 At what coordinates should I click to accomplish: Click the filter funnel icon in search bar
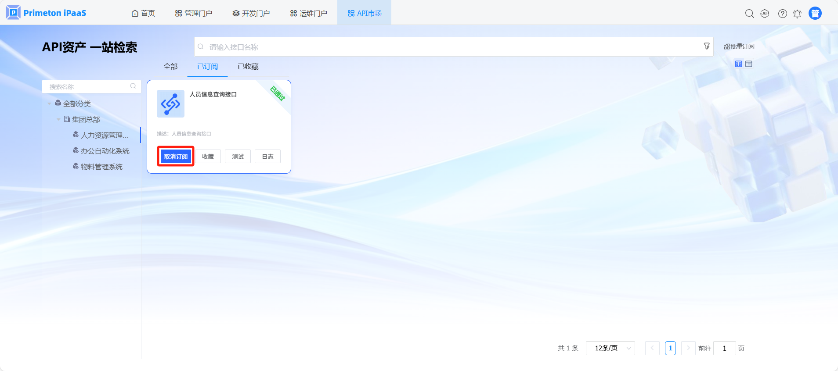click(706, 46)
